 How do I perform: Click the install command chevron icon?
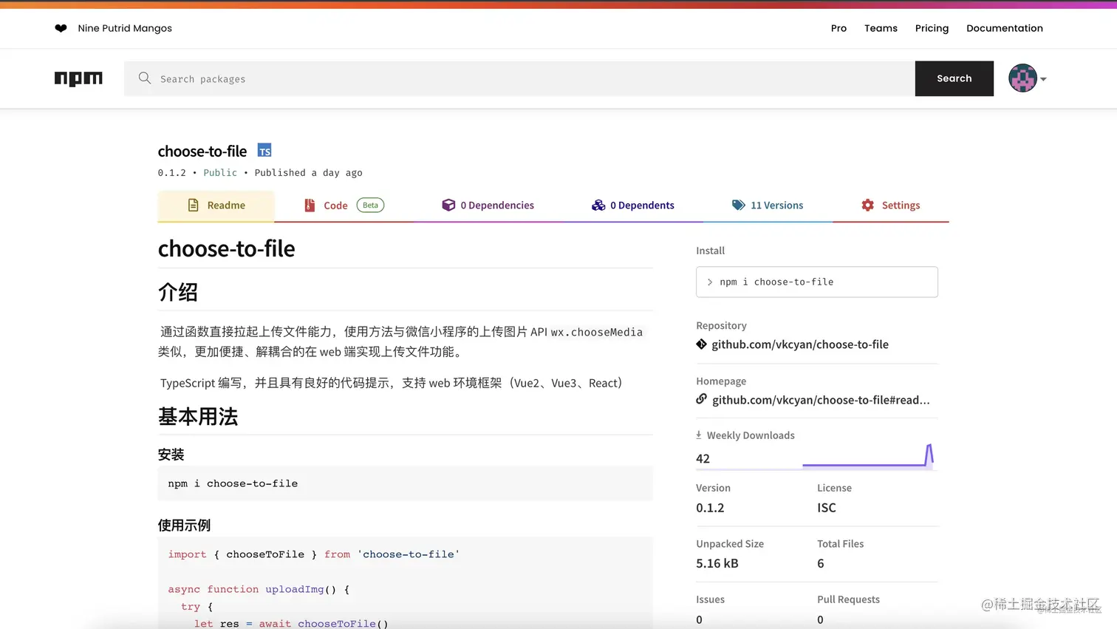coord(710,282)
